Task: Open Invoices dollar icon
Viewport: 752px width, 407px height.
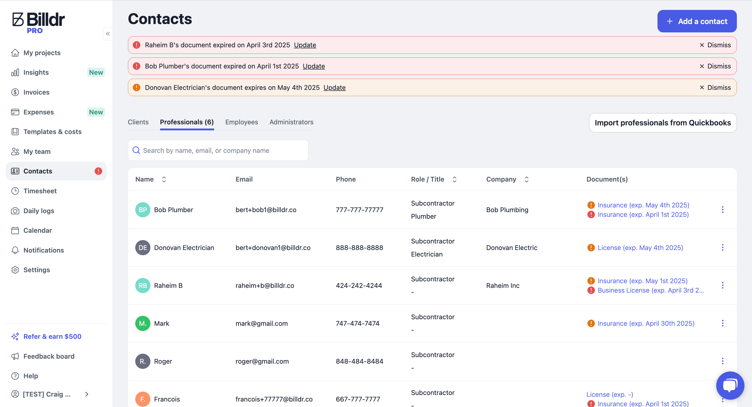Action: [15, 92]
